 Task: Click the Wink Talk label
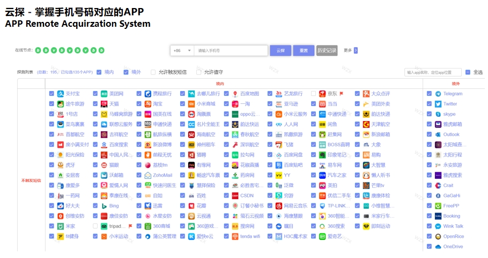click(x=453, y=226)
